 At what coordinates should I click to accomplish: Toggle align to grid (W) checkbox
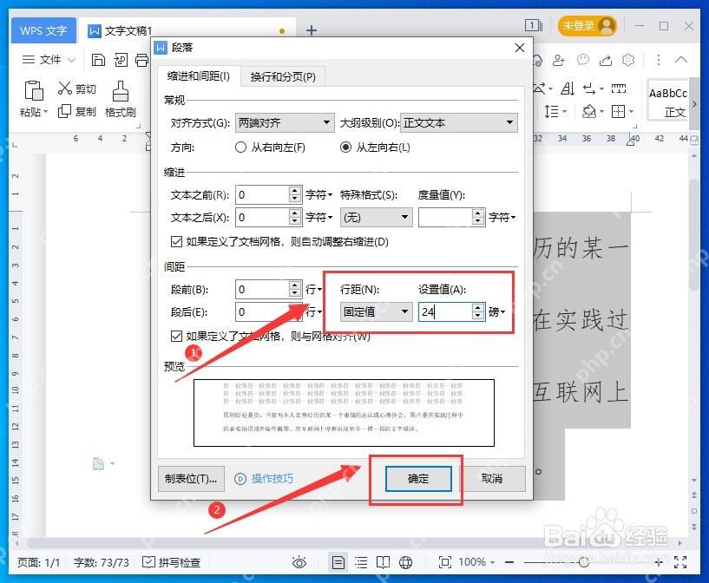click(x=176, y=336)
